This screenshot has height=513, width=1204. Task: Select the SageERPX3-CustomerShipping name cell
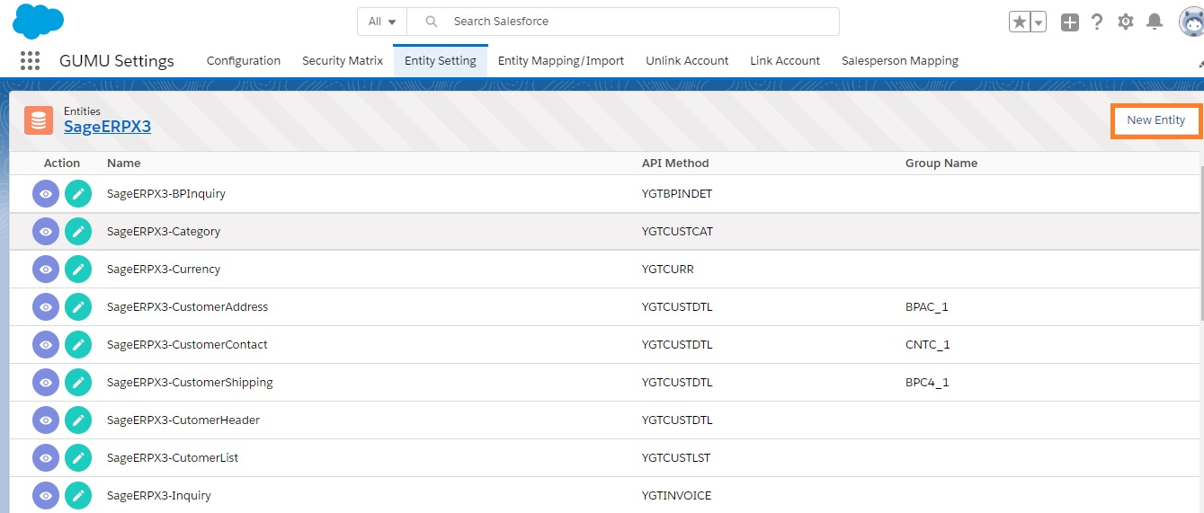tap(190, 382)
